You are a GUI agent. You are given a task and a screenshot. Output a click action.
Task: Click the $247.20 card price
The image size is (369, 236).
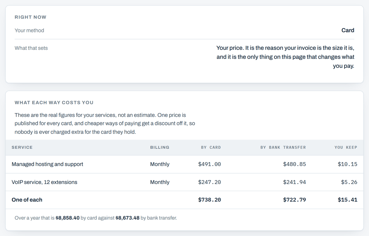click(210, 182)
